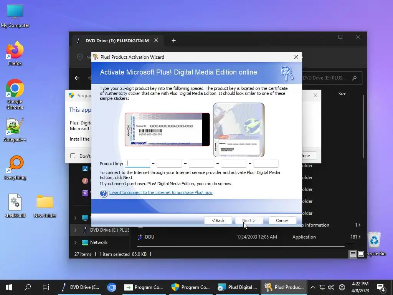Click Next button in activation wizard

tap(249, 220)
